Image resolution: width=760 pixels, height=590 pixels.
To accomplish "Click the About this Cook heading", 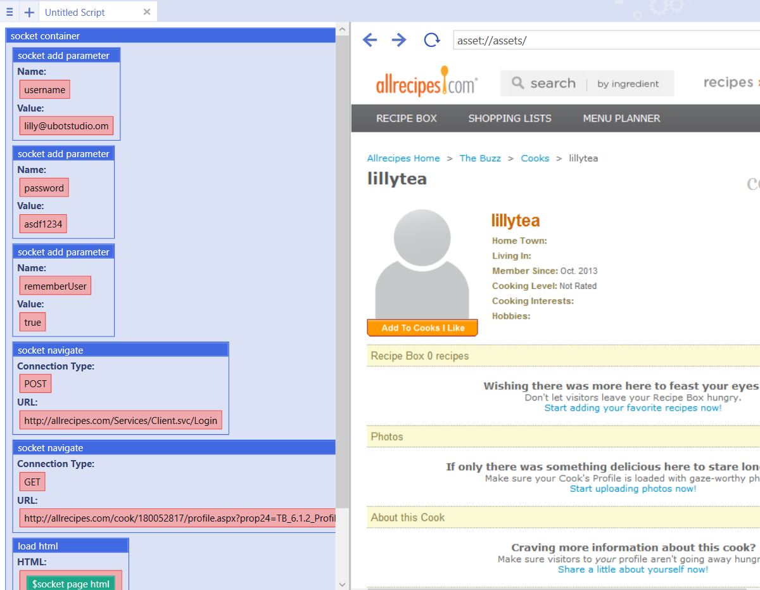I will tap(408, 518).
